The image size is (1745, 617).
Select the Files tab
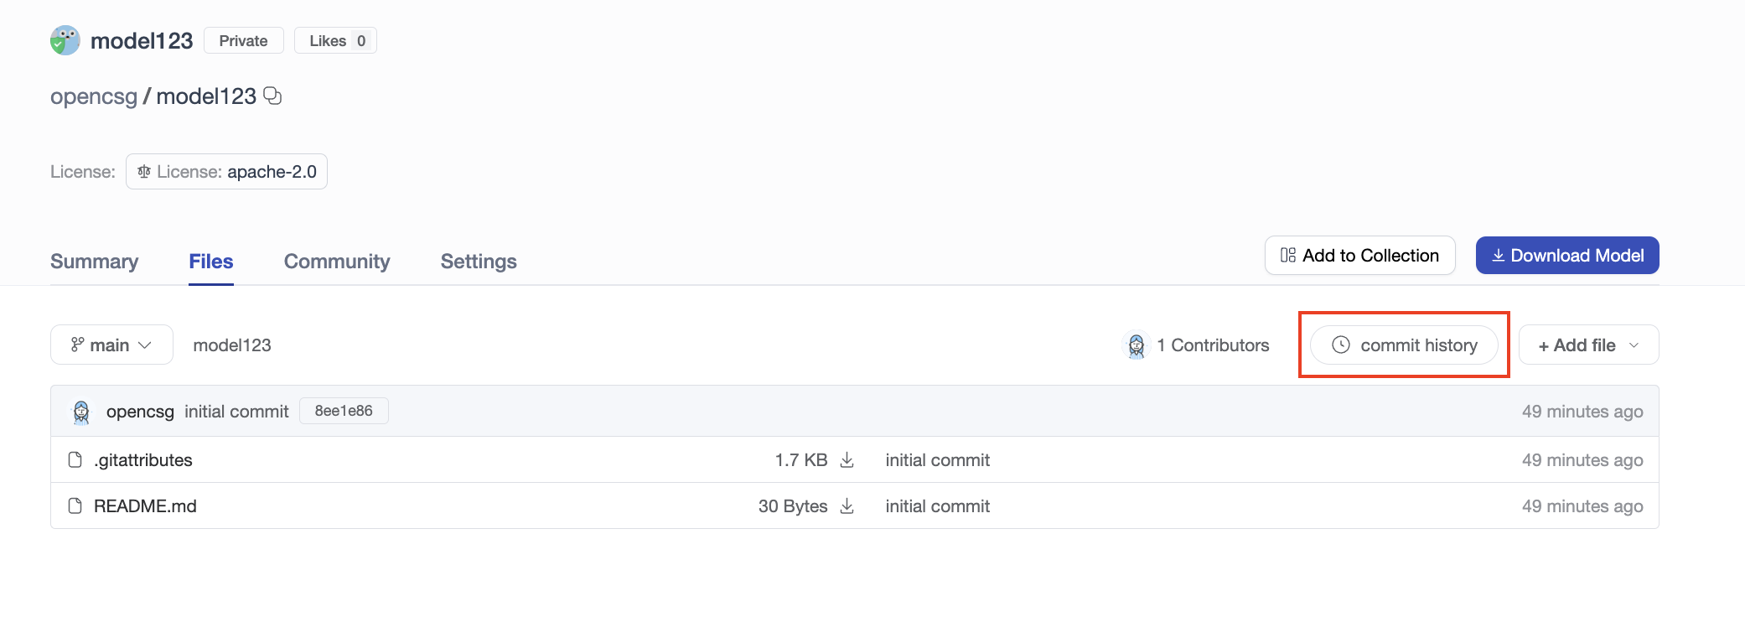pyautogui.click(x=211, y=262)
